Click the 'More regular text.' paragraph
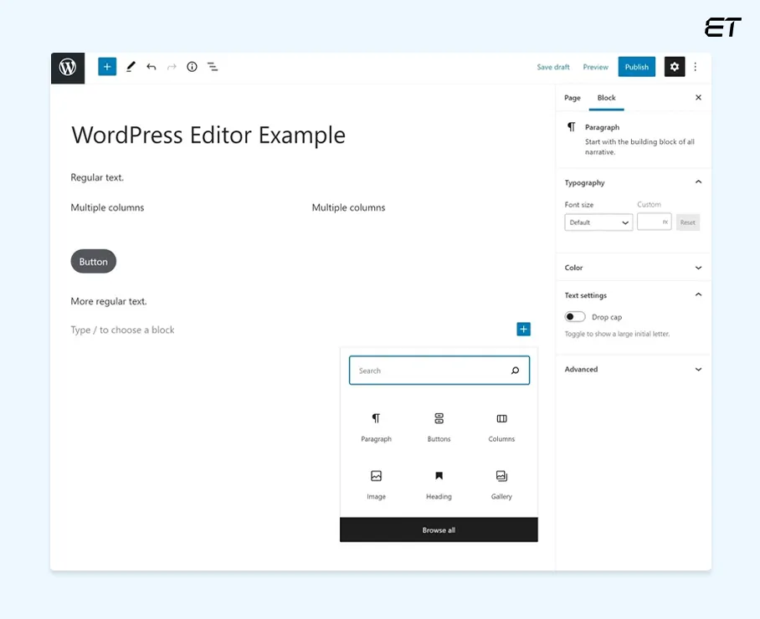The height and width of the screenshot is (619, 760). coord(109,301)
